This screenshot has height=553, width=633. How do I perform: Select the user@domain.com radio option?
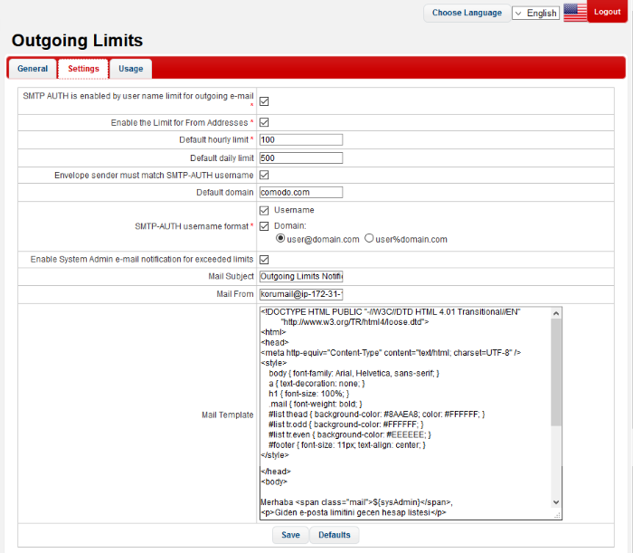[280, 238]
